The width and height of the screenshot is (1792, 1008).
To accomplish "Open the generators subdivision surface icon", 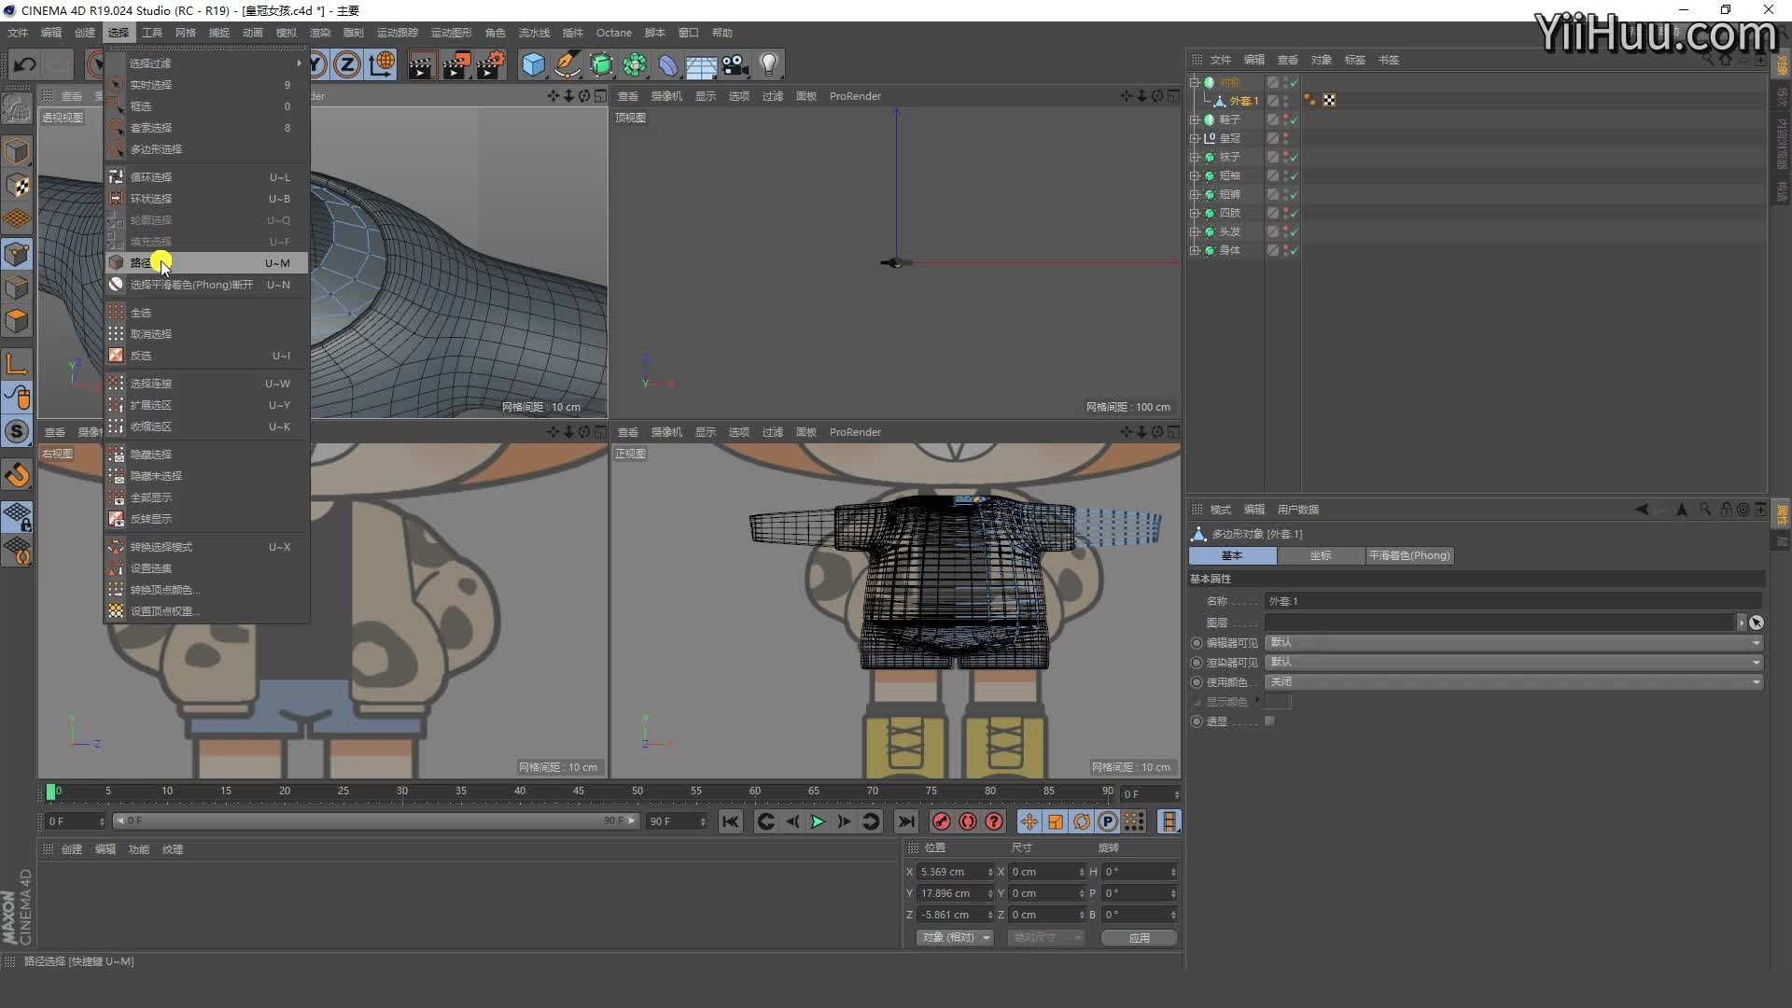I will (x=602, y=64).
